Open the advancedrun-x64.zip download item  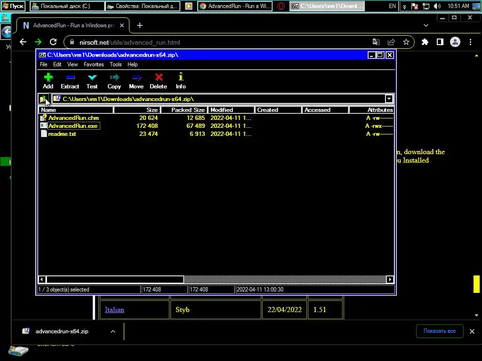56,331
